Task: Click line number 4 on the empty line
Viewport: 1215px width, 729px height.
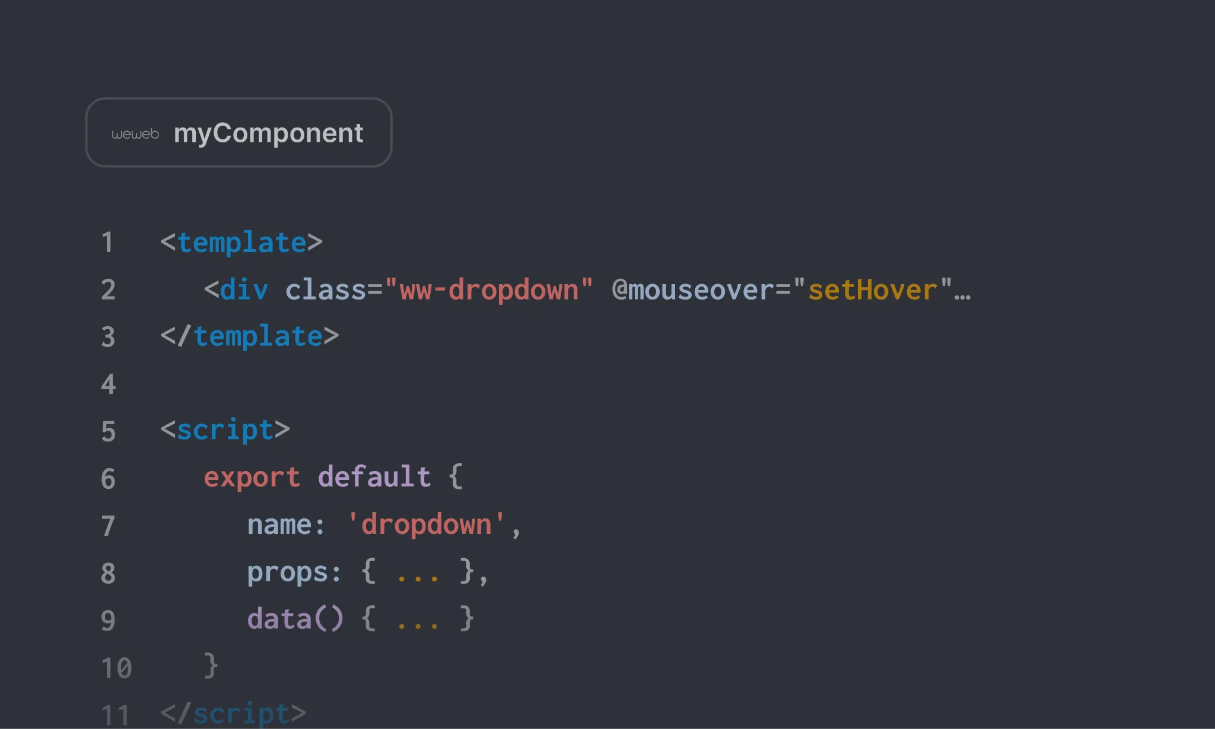Action: tap(108, 384)
